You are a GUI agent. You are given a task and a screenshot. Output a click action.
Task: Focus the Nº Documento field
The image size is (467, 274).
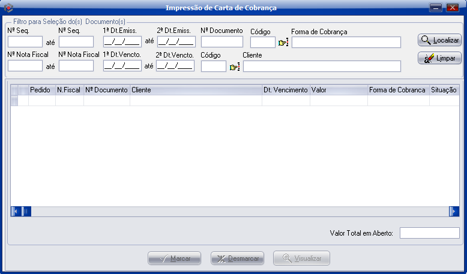tap(222, 41)
